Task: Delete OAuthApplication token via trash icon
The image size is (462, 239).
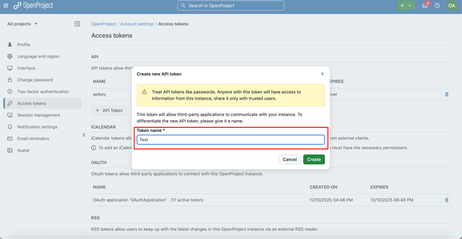Action: [x=447, y=200]
